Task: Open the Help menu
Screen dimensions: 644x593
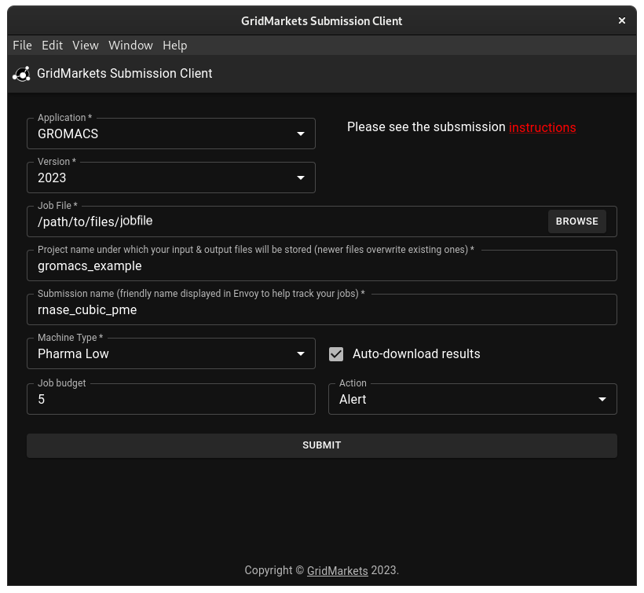Action: coord(174,46)
